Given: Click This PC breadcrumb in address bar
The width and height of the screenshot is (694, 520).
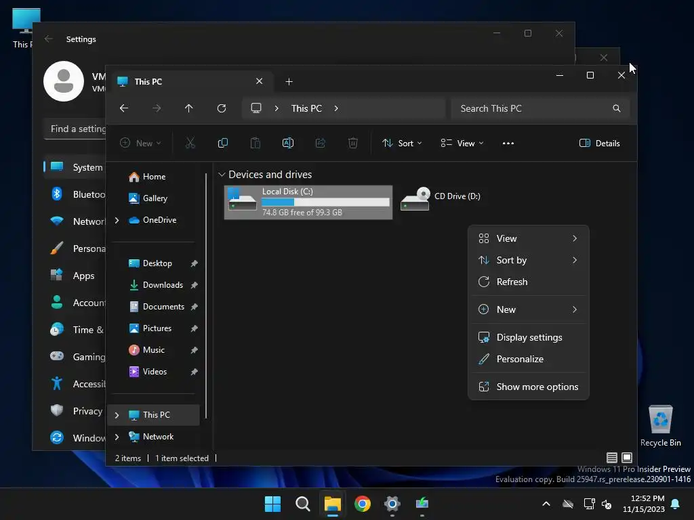Looking at the screenshot, I should (306, 108).
